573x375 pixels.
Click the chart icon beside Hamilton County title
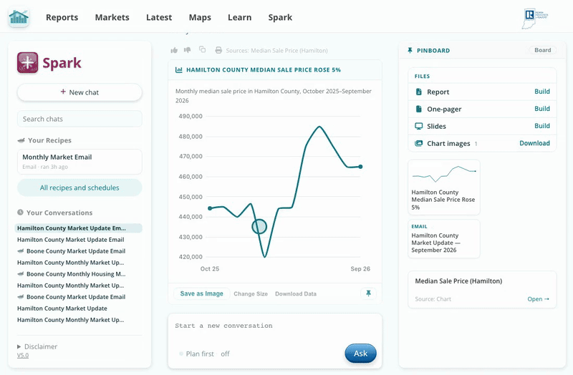pyautogui.click(x=178, y=69)
